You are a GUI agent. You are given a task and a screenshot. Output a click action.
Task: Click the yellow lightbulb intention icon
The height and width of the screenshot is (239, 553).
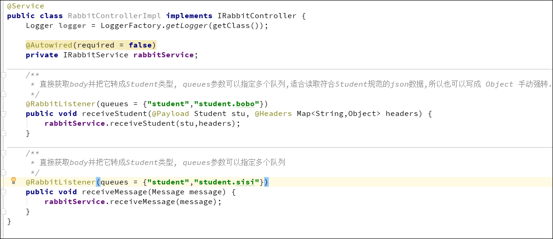(x=14, y=181)
